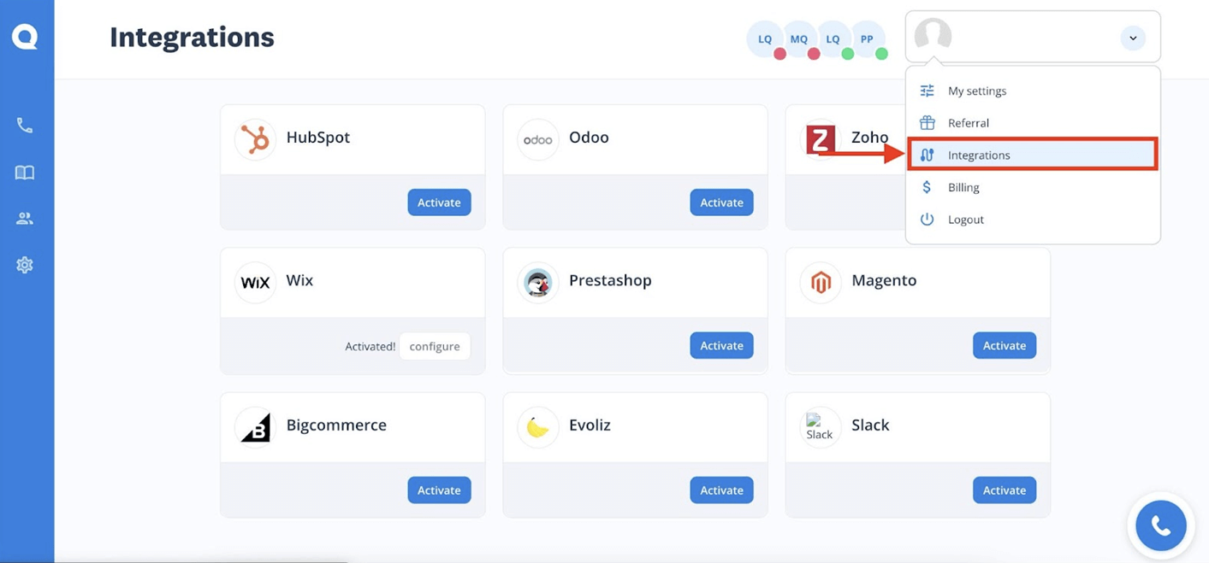Open the phone calls sidebar icon
Image resolution: width=1209 pixels, height=563 pixels.
(x=25, y=126)
